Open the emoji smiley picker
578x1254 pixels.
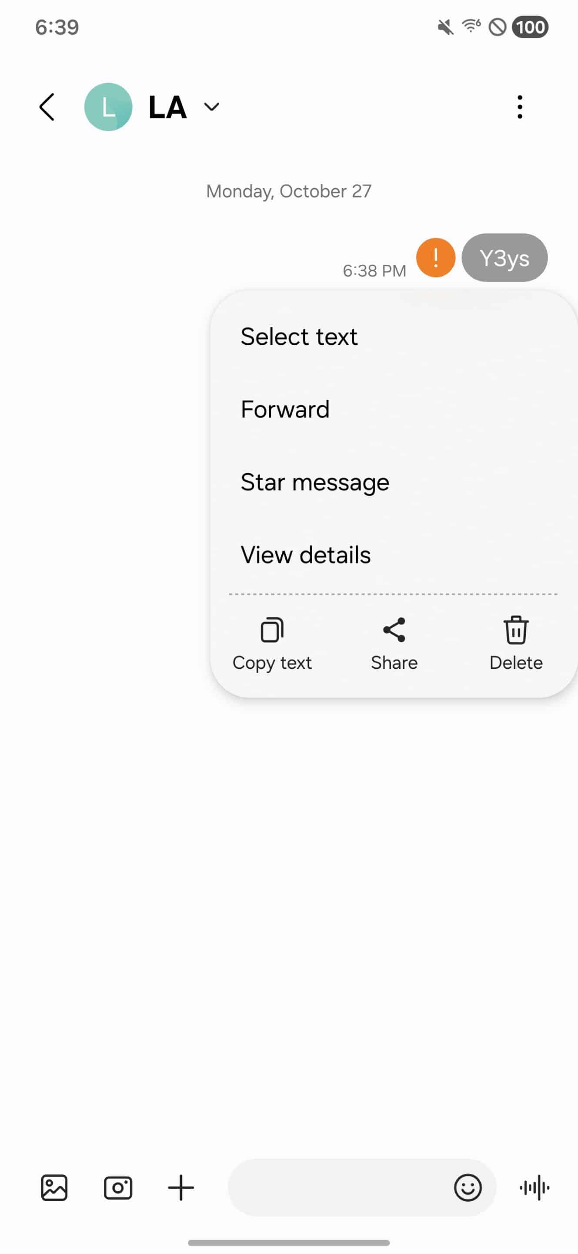pyautogui.click(x=468, y=1188)
